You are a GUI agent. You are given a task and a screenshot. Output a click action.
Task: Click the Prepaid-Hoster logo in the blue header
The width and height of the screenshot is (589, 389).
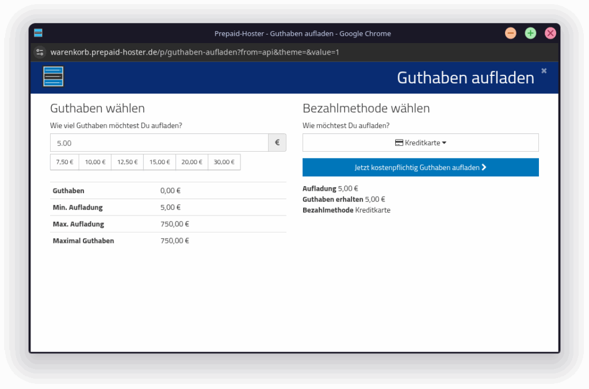(52, 76)
